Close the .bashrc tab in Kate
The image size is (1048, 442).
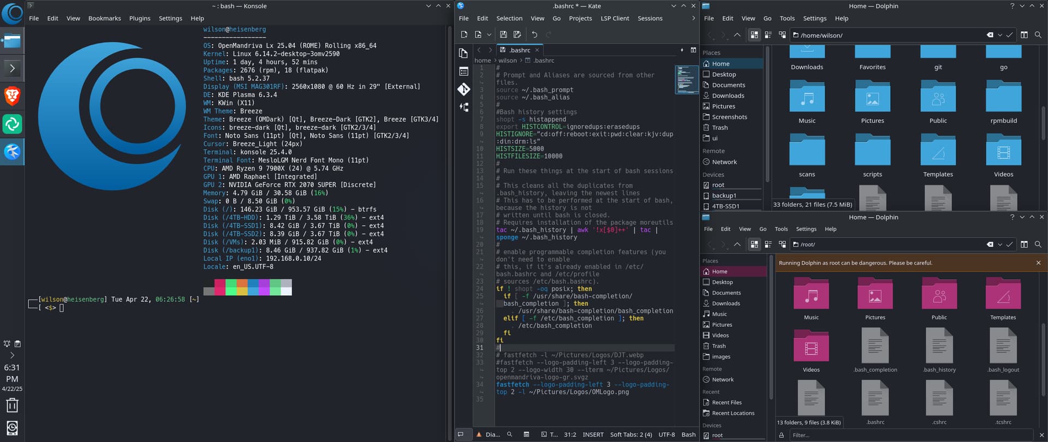[537, 50]
